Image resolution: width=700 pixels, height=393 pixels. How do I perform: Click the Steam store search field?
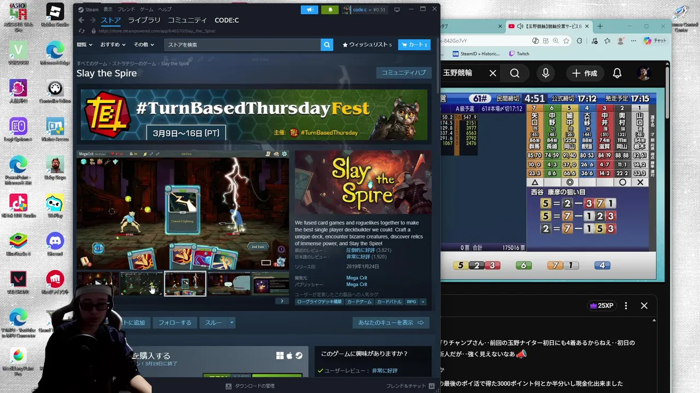(x=242, y=45)
